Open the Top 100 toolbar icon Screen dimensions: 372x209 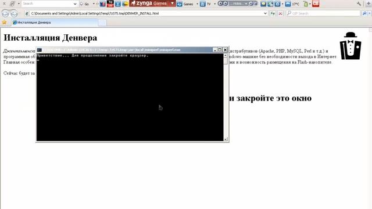pyautogui.click(x=110, y=4)
